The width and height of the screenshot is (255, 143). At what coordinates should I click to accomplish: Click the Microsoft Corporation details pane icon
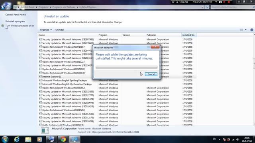[x=45, y=130]
